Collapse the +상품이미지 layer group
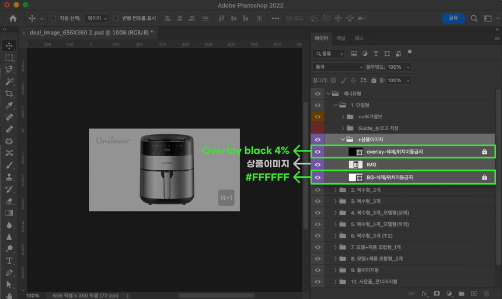 343,140
